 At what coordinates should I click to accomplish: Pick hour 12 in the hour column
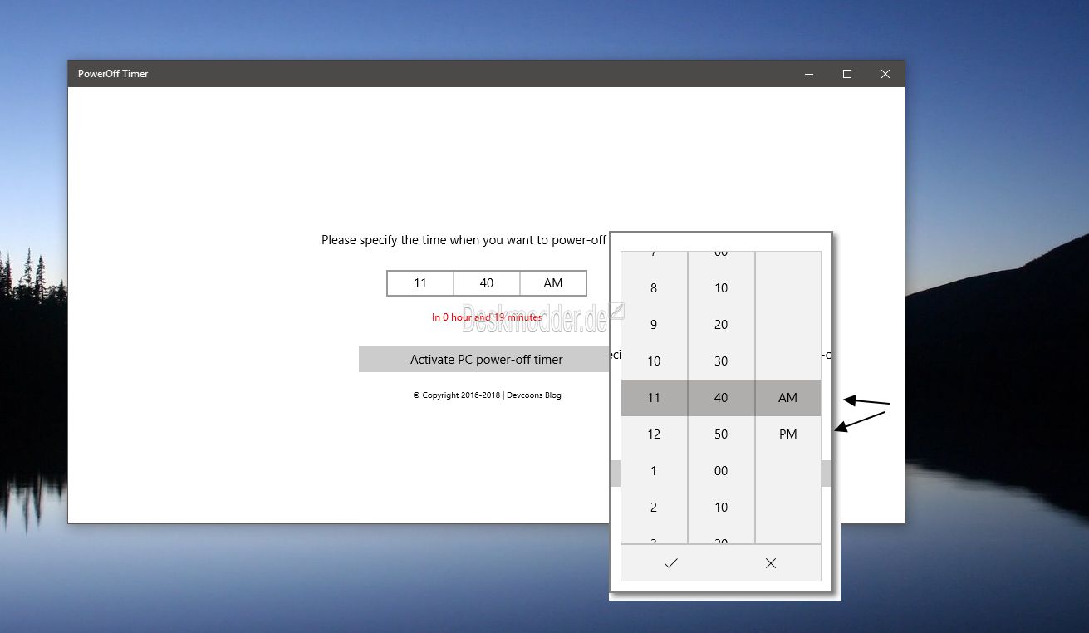tap(654, 434)
